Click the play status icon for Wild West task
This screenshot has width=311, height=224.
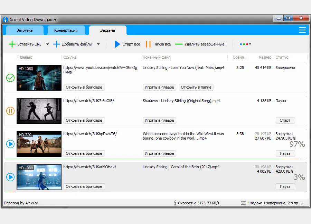10,144
